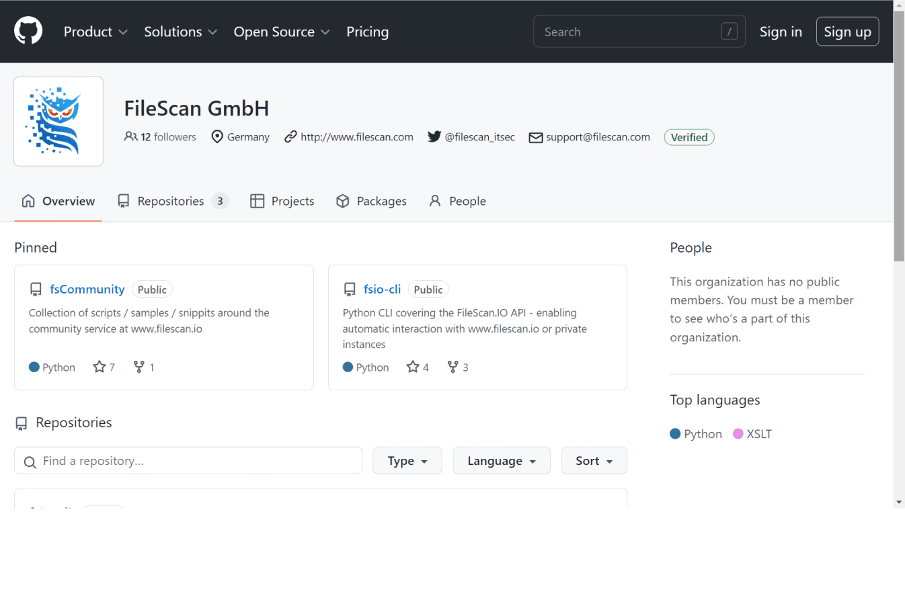This screenshot has height=604, width=905.
Task: Open the fsio-cli repository link
Action: [x=382, y=289]
